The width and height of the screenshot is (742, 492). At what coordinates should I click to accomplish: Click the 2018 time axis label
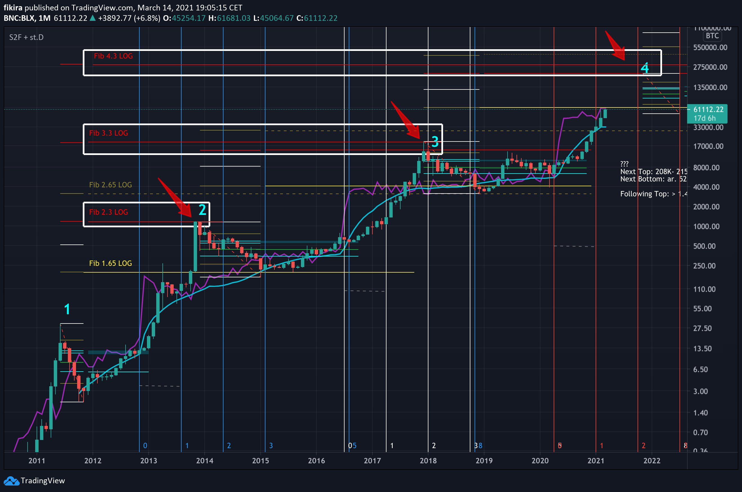click(x=428, y=460)
